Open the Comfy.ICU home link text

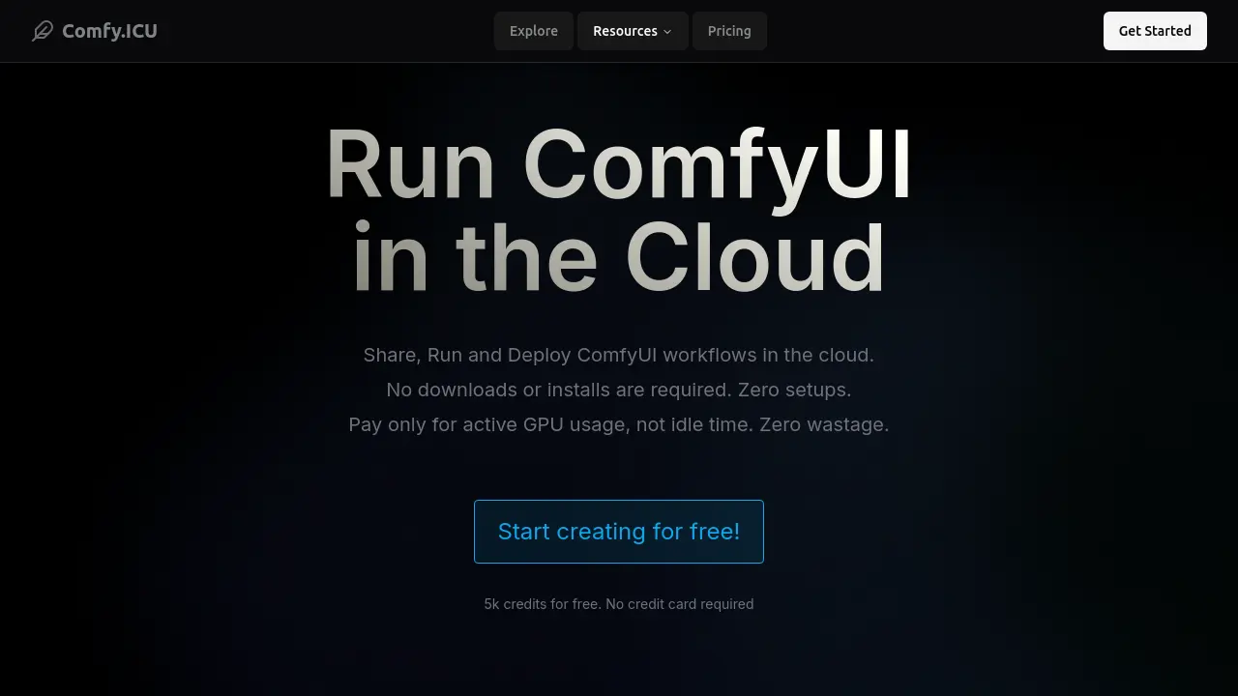coord(109,31)
